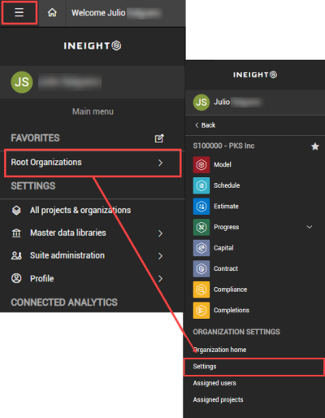The height and width of the screenshot is (418, 325).
Task: Expand Master data libraries chevron
Action: coord(160,233)
